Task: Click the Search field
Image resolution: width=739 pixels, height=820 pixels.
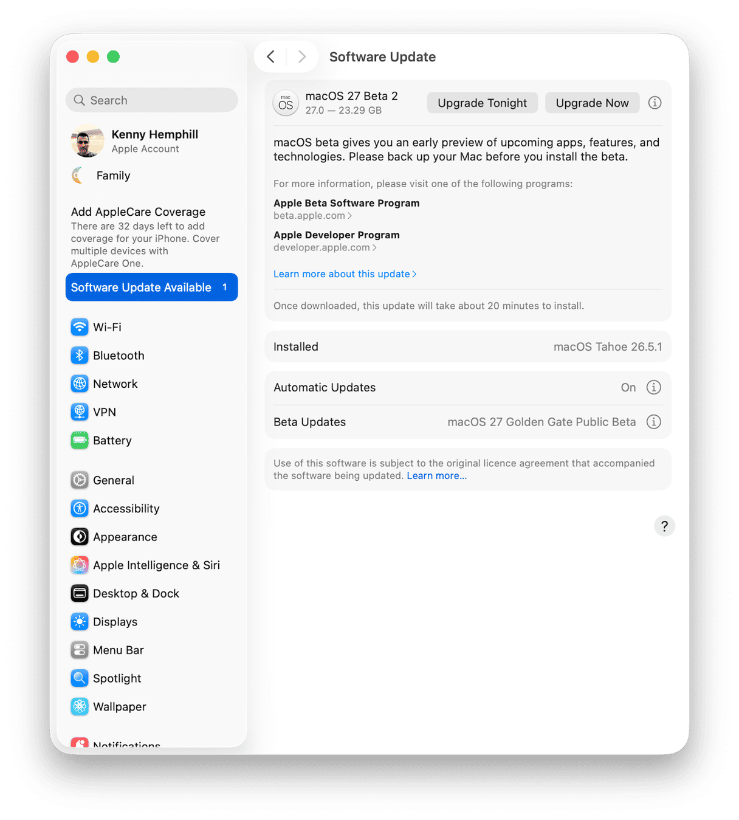Action: coord(151,100)
